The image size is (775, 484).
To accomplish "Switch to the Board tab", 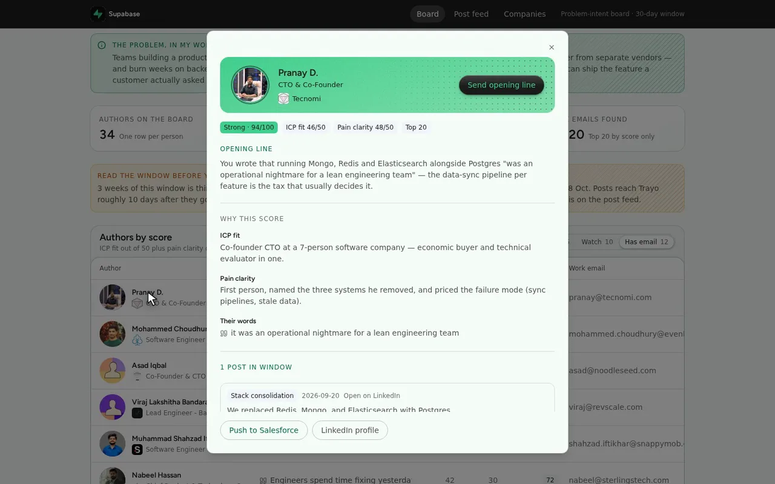I will (427, 14).
